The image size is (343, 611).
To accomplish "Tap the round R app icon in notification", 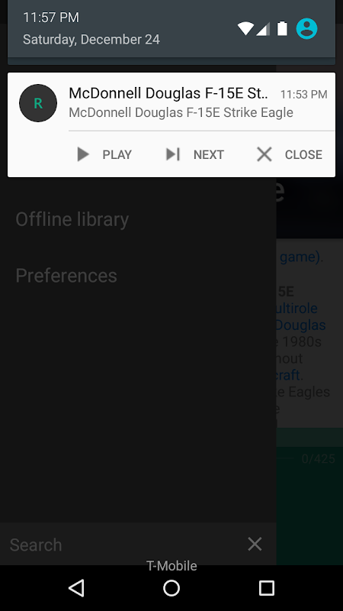I will (x=38, y=103).
